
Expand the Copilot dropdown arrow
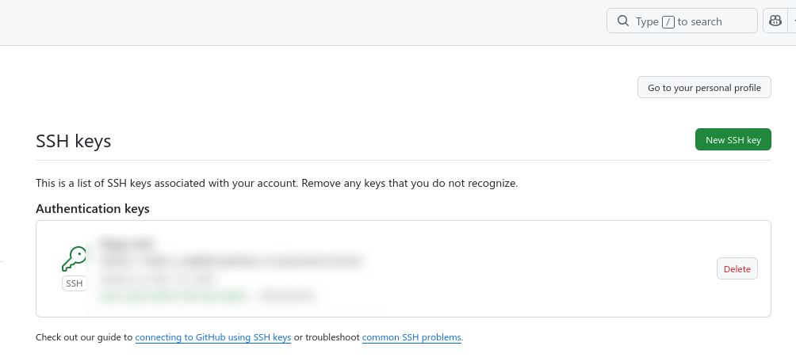pyautogui.click(x=793, y=21)
